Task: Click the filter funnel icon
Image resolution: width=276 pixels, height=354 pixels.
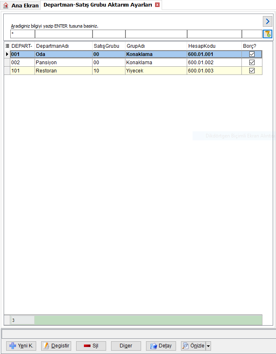Action: coord(267,34)
